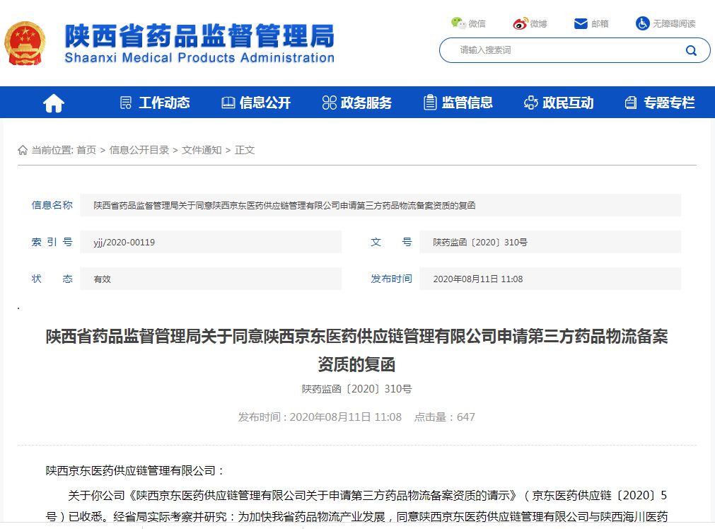
Task: Click the 发布时间 field label
Action: click(x=391, y=279)
